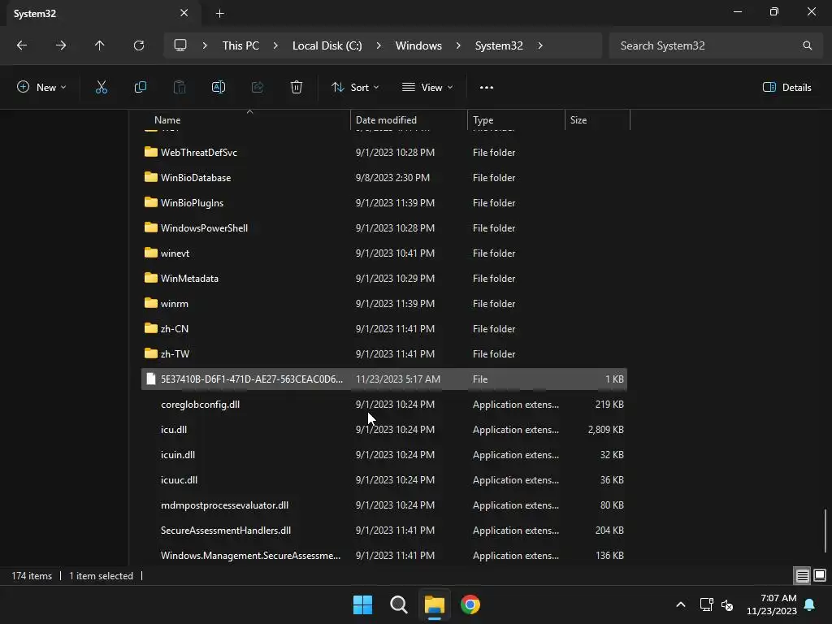Rename the selected file
This screenshot has height=624, width=832.
click(x=219, y=87)
